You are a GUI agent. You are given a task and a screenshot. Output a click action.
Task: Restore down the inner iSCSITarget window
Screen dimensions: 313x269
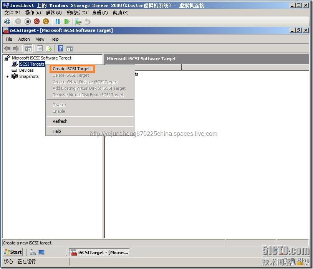(x=299, y=30)
